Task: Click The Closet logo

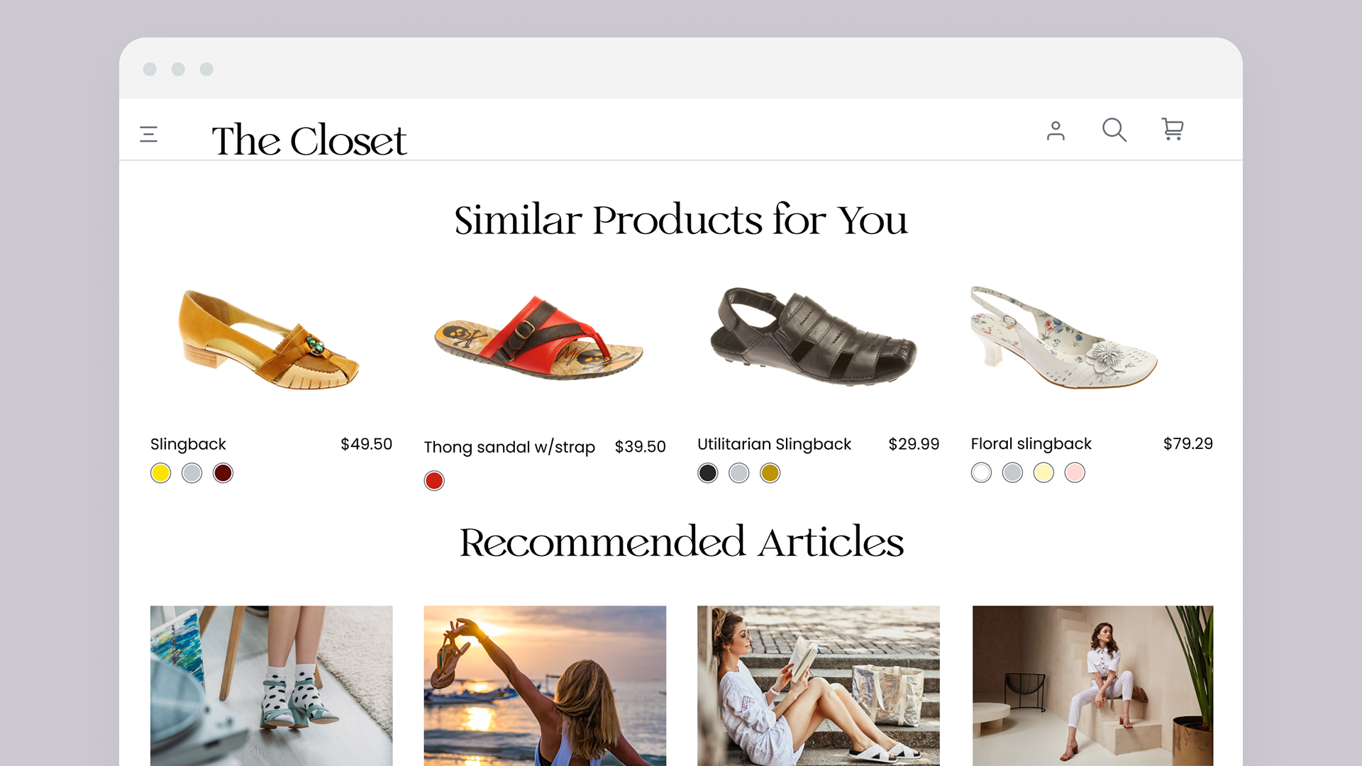Action: point(309,140)
